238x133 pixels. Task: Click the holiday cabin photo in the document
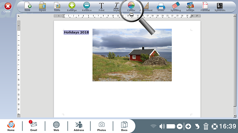[132, 55]
